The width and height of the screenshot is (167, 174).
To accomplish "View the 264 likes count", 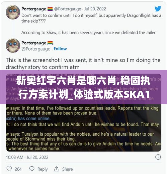I will point(18,169).
